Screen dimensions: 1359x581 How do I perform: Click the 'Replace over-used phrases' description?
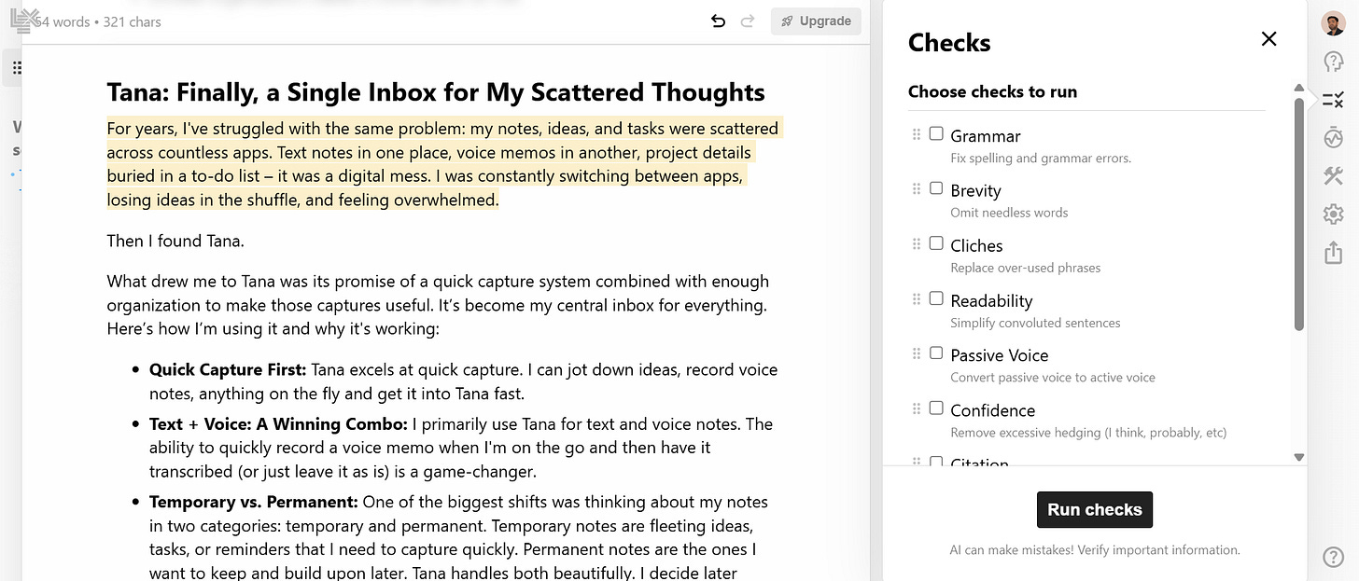(x=1025, y=268)
